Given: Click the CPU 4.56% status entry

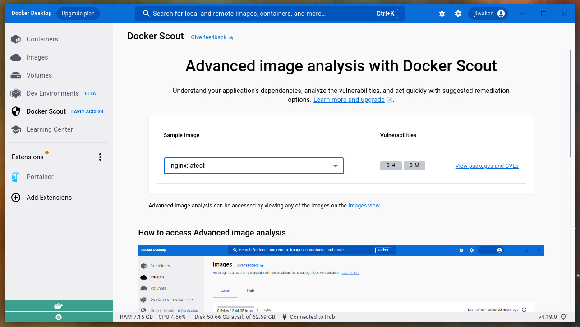Looking at the screenshot, I should click(x=172, y=317).
